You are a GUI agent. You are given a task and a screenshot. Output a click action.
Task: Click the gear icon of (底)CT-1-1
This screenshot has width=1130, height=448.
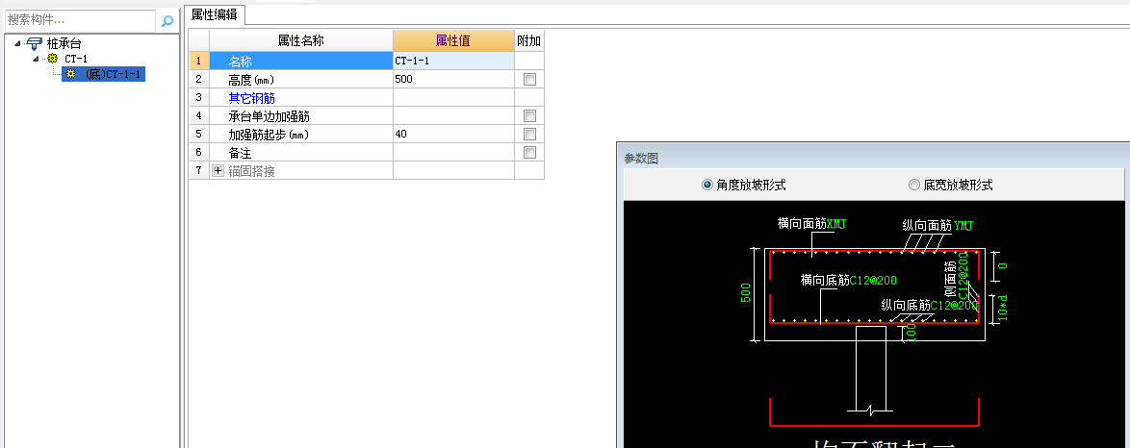tap(70, 73)
